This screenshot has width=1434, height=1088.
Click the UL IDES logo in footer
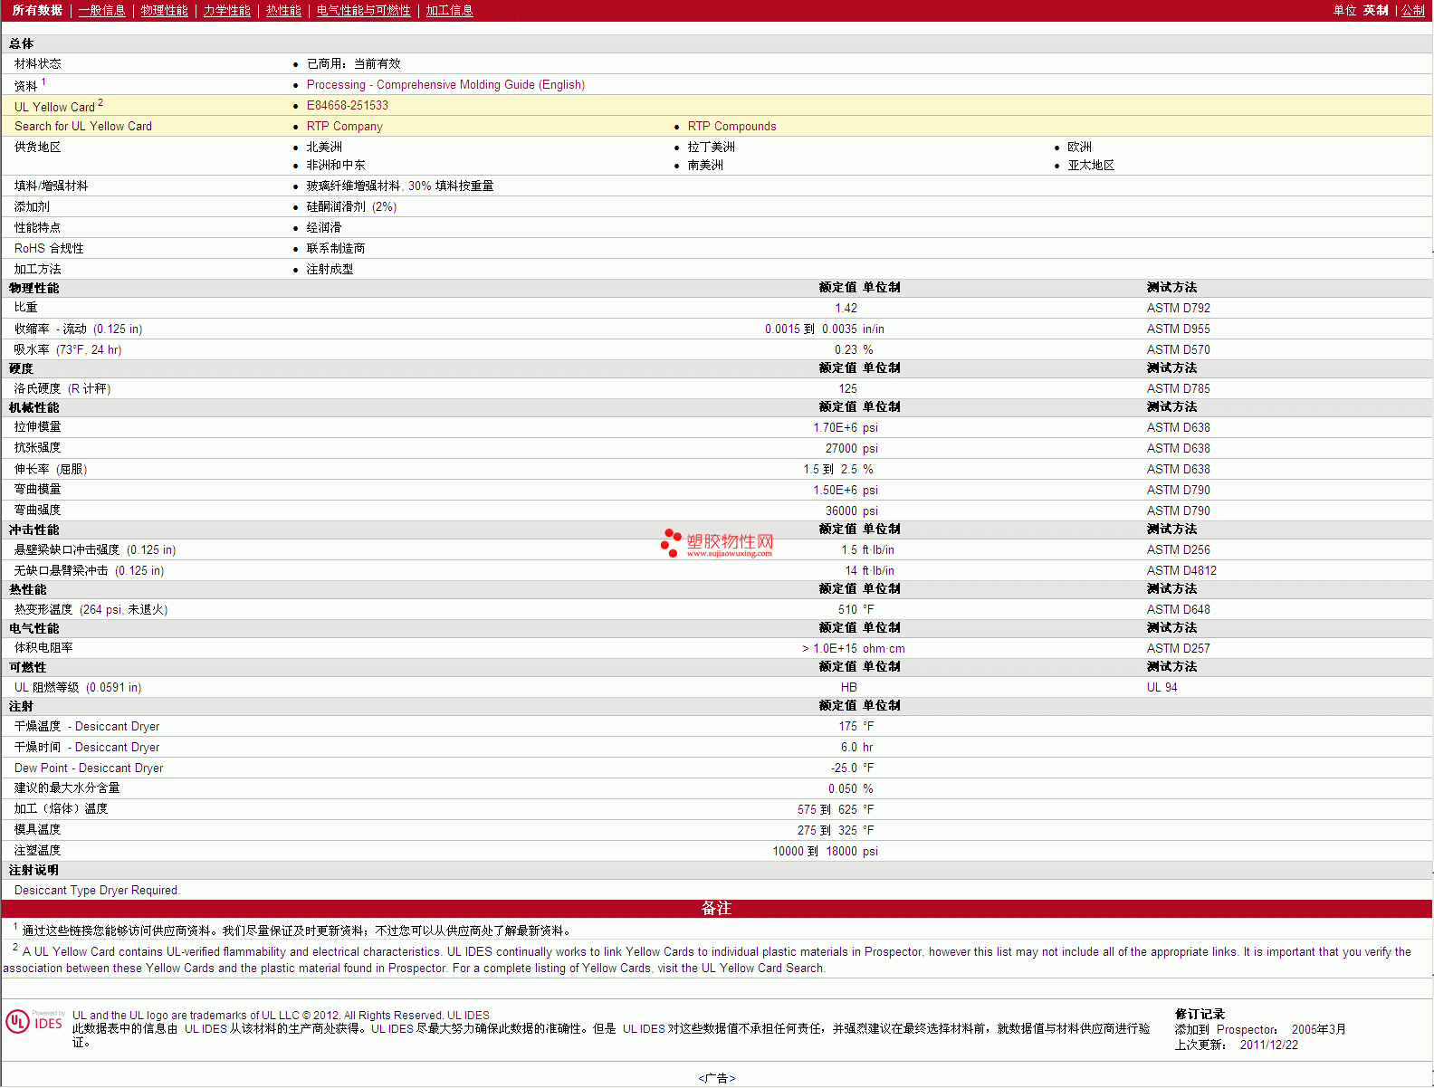coord(34,1022)
